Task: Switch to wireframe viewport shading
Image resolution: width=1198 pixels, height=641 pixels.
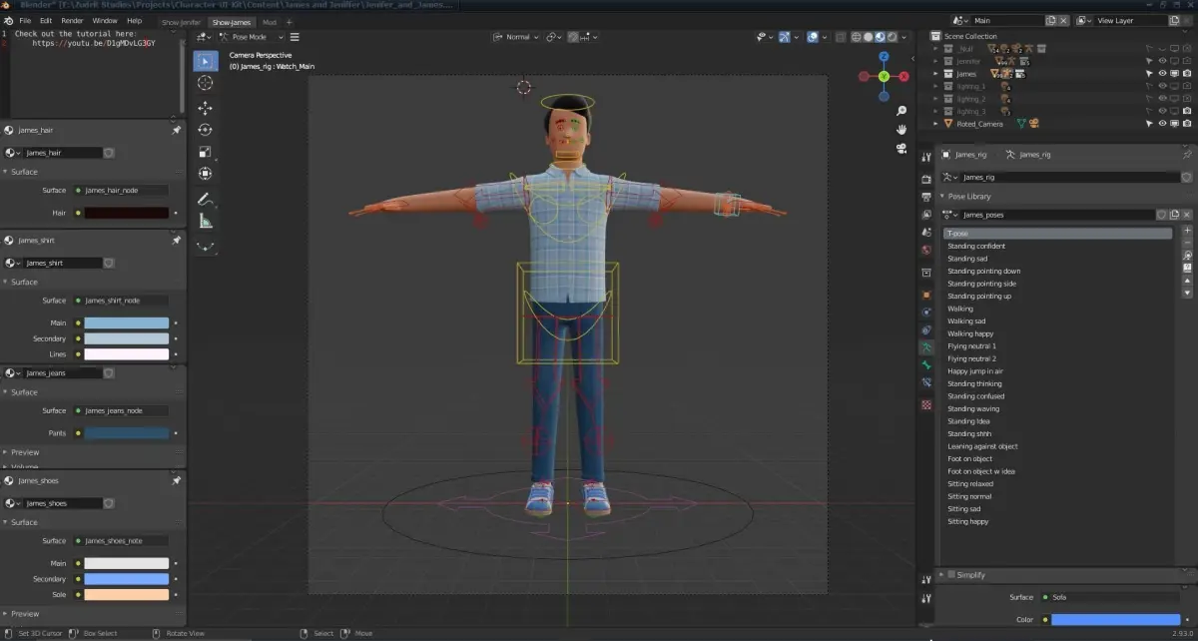Action: [x=857, y=37]
